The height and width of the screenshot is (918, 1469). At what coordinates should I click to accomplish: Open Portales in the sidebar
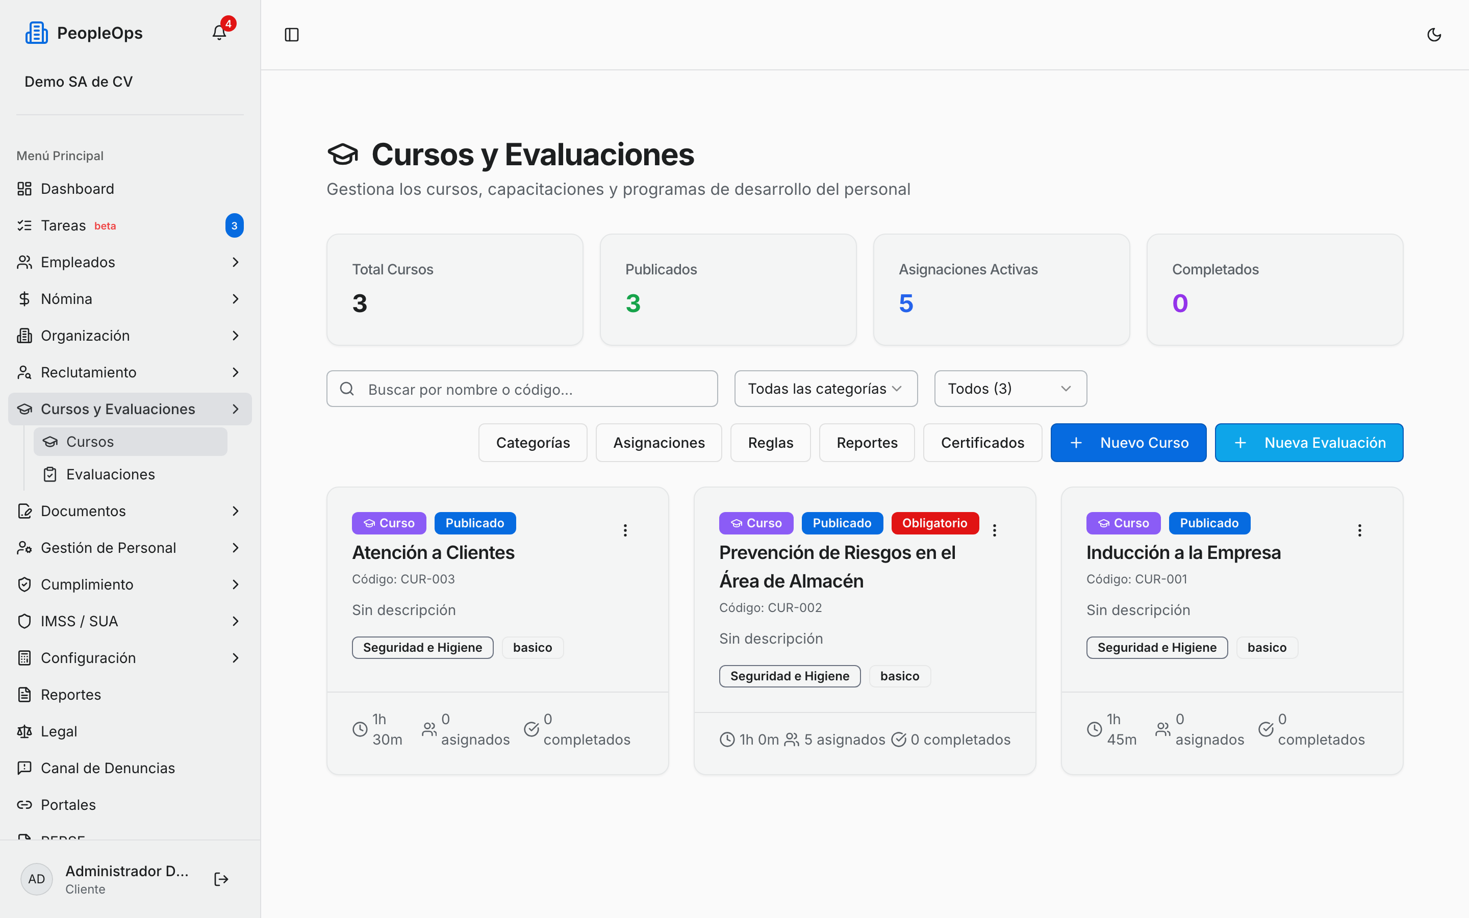tap(130, 805)
